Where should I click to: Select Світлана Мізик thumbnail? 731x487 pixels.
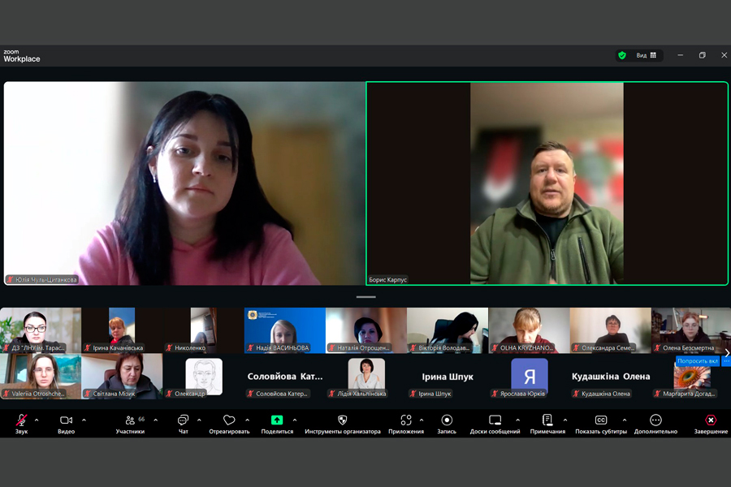click(122, 376)
